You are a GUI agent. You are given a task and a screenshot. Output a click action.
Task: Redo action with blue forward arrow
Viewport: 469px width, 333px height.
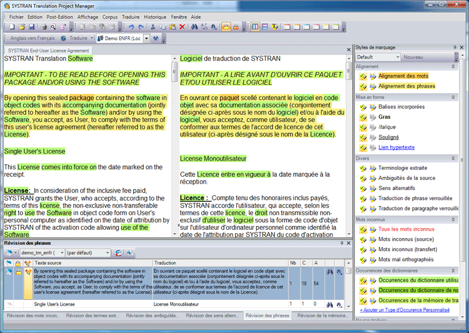click(x=141, y=27)
